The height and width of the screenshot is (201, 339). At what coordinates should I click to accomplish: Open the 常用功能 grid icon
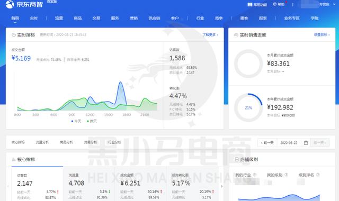(x=249, y=5)
